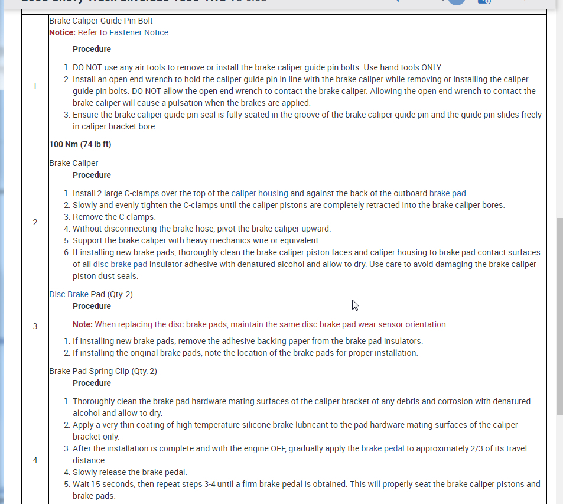Image resolution: width=563 pixels, height=504 pixels.
Task: Select the torque value 100 Nm (74 lb ft)
Action: click(x=80, y=144)
